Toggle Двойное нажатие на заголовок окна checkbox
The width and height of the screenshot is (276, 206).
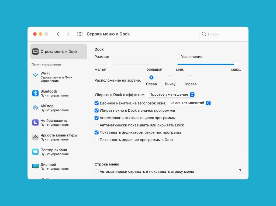(x=96, y=103)
